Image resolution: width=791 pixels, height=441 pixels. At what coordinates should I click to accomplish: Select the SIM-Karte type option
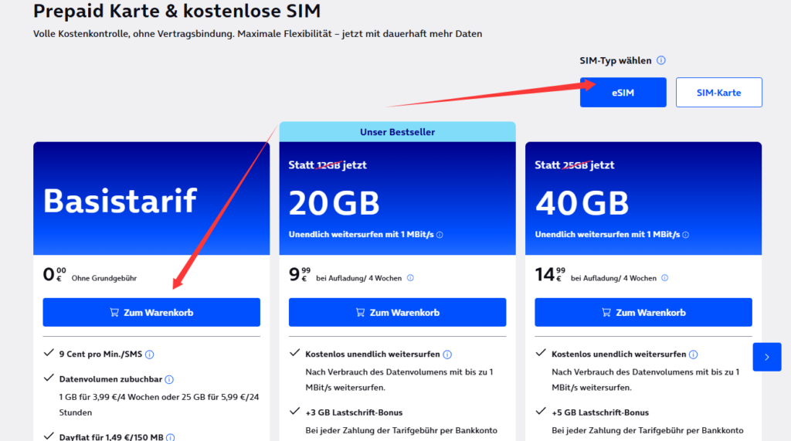click(x=718, y=93)
